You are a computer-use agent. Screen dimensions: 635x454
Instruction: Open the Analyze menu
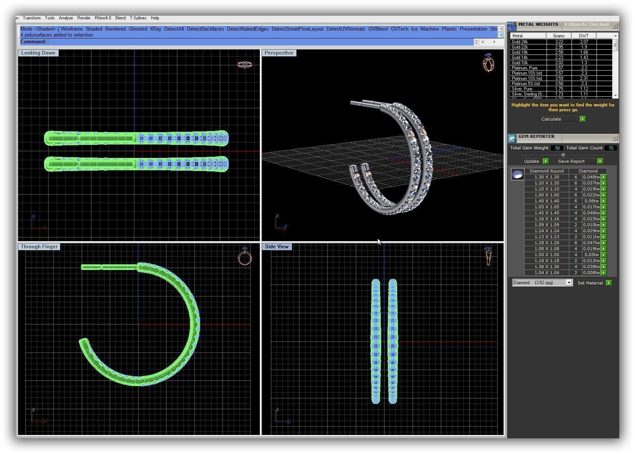click(x=66, y=18)
